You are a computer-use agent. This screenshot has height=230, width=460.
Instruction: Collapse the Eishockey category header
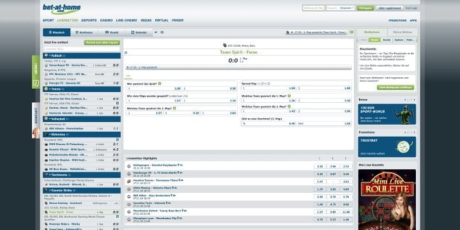(x=82, y=134)
